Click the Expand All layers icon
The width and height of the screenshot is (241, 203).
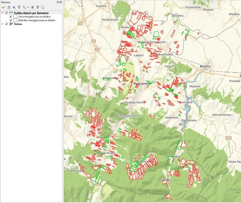point(32,7)
